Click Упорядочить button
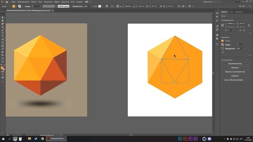 (235, 76)
